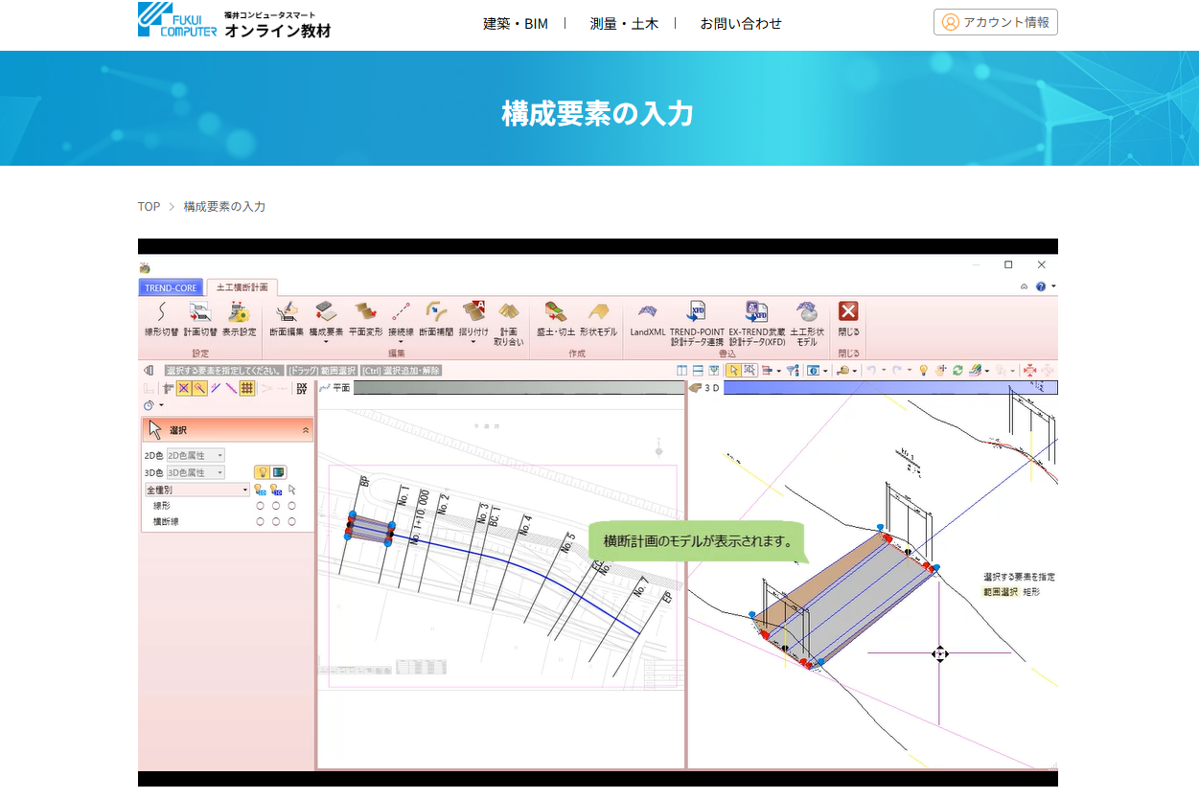Select last radio button in 横断線 row

(292, 522)
